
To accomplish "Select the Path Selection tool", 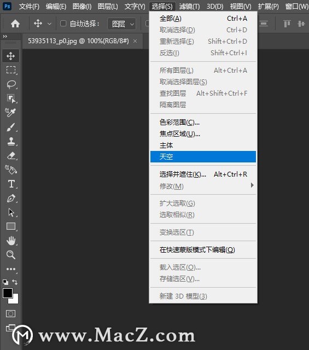I will (x=11, y=213).
